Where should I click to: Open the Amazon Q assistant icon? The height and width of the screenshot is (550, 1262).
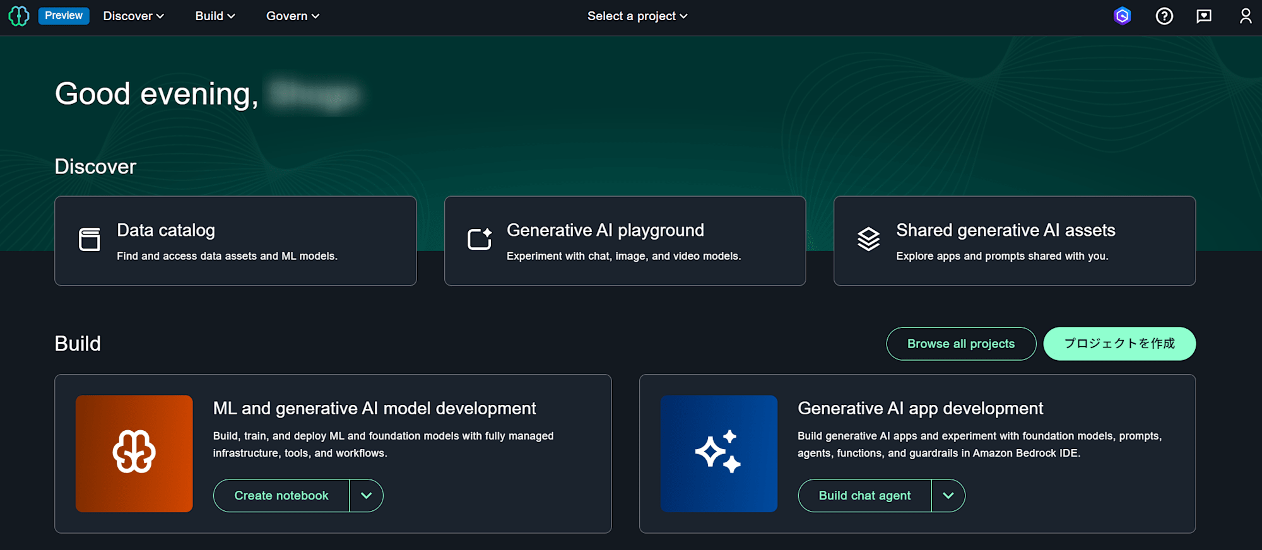point(1122,16)
